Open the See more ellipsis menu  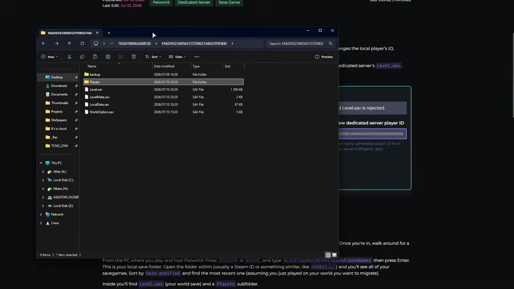pos(196,57)
